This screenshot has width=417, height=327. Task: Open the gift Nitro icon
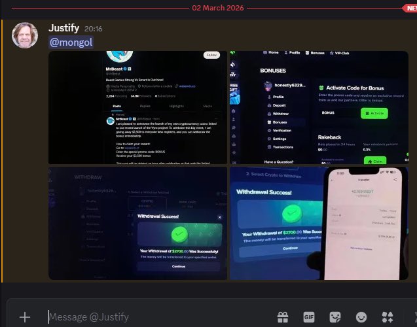click(x=283, y=317)
